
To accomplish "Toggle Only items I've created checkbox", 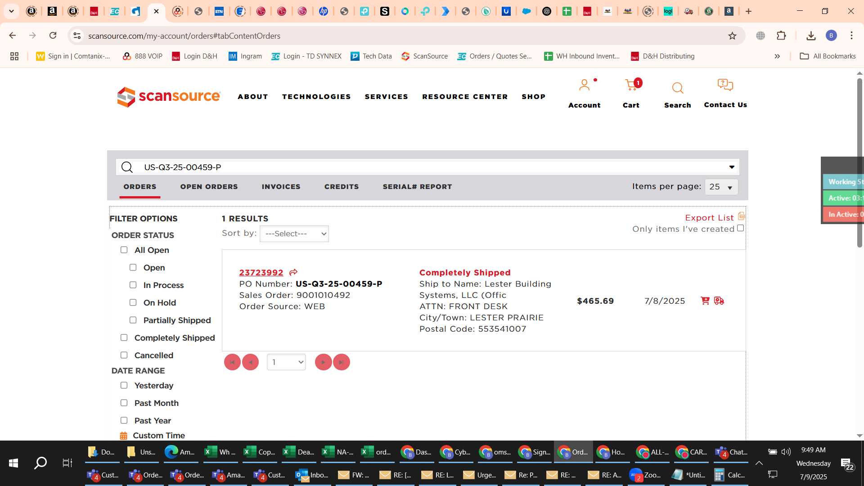I will click(x=740, y=229).
